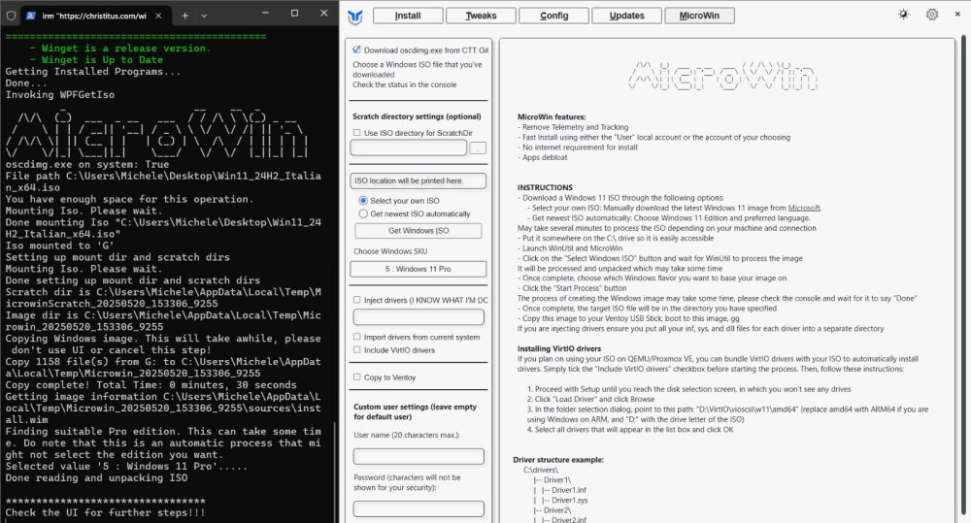Enable the Copy to Ventoy checkbox

point(356,376)
